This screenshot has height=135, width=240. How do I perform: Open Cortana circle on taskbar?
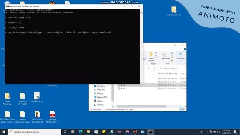pos(65,132)
